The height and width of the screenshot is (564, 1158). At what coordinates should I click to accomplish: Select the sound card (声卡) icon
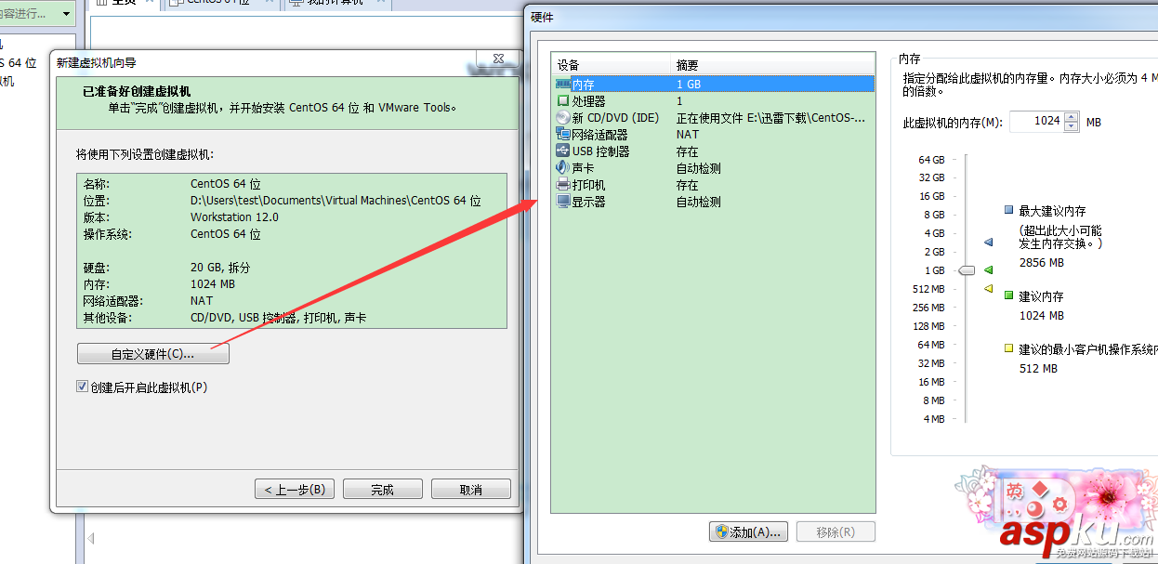click(563, 167)
